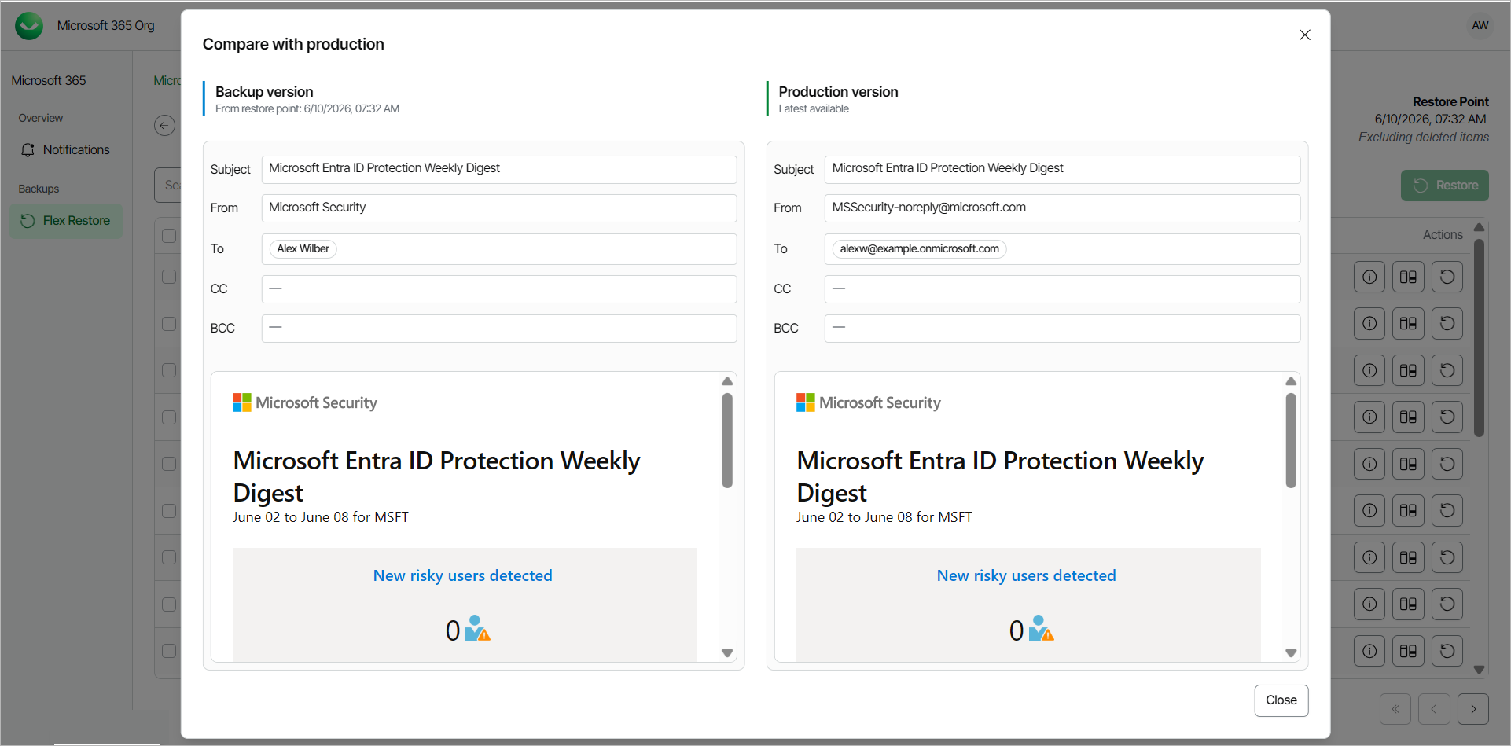1511x746 pixels.
Task: Check the first table row checkbox
Action: [169, 277]
